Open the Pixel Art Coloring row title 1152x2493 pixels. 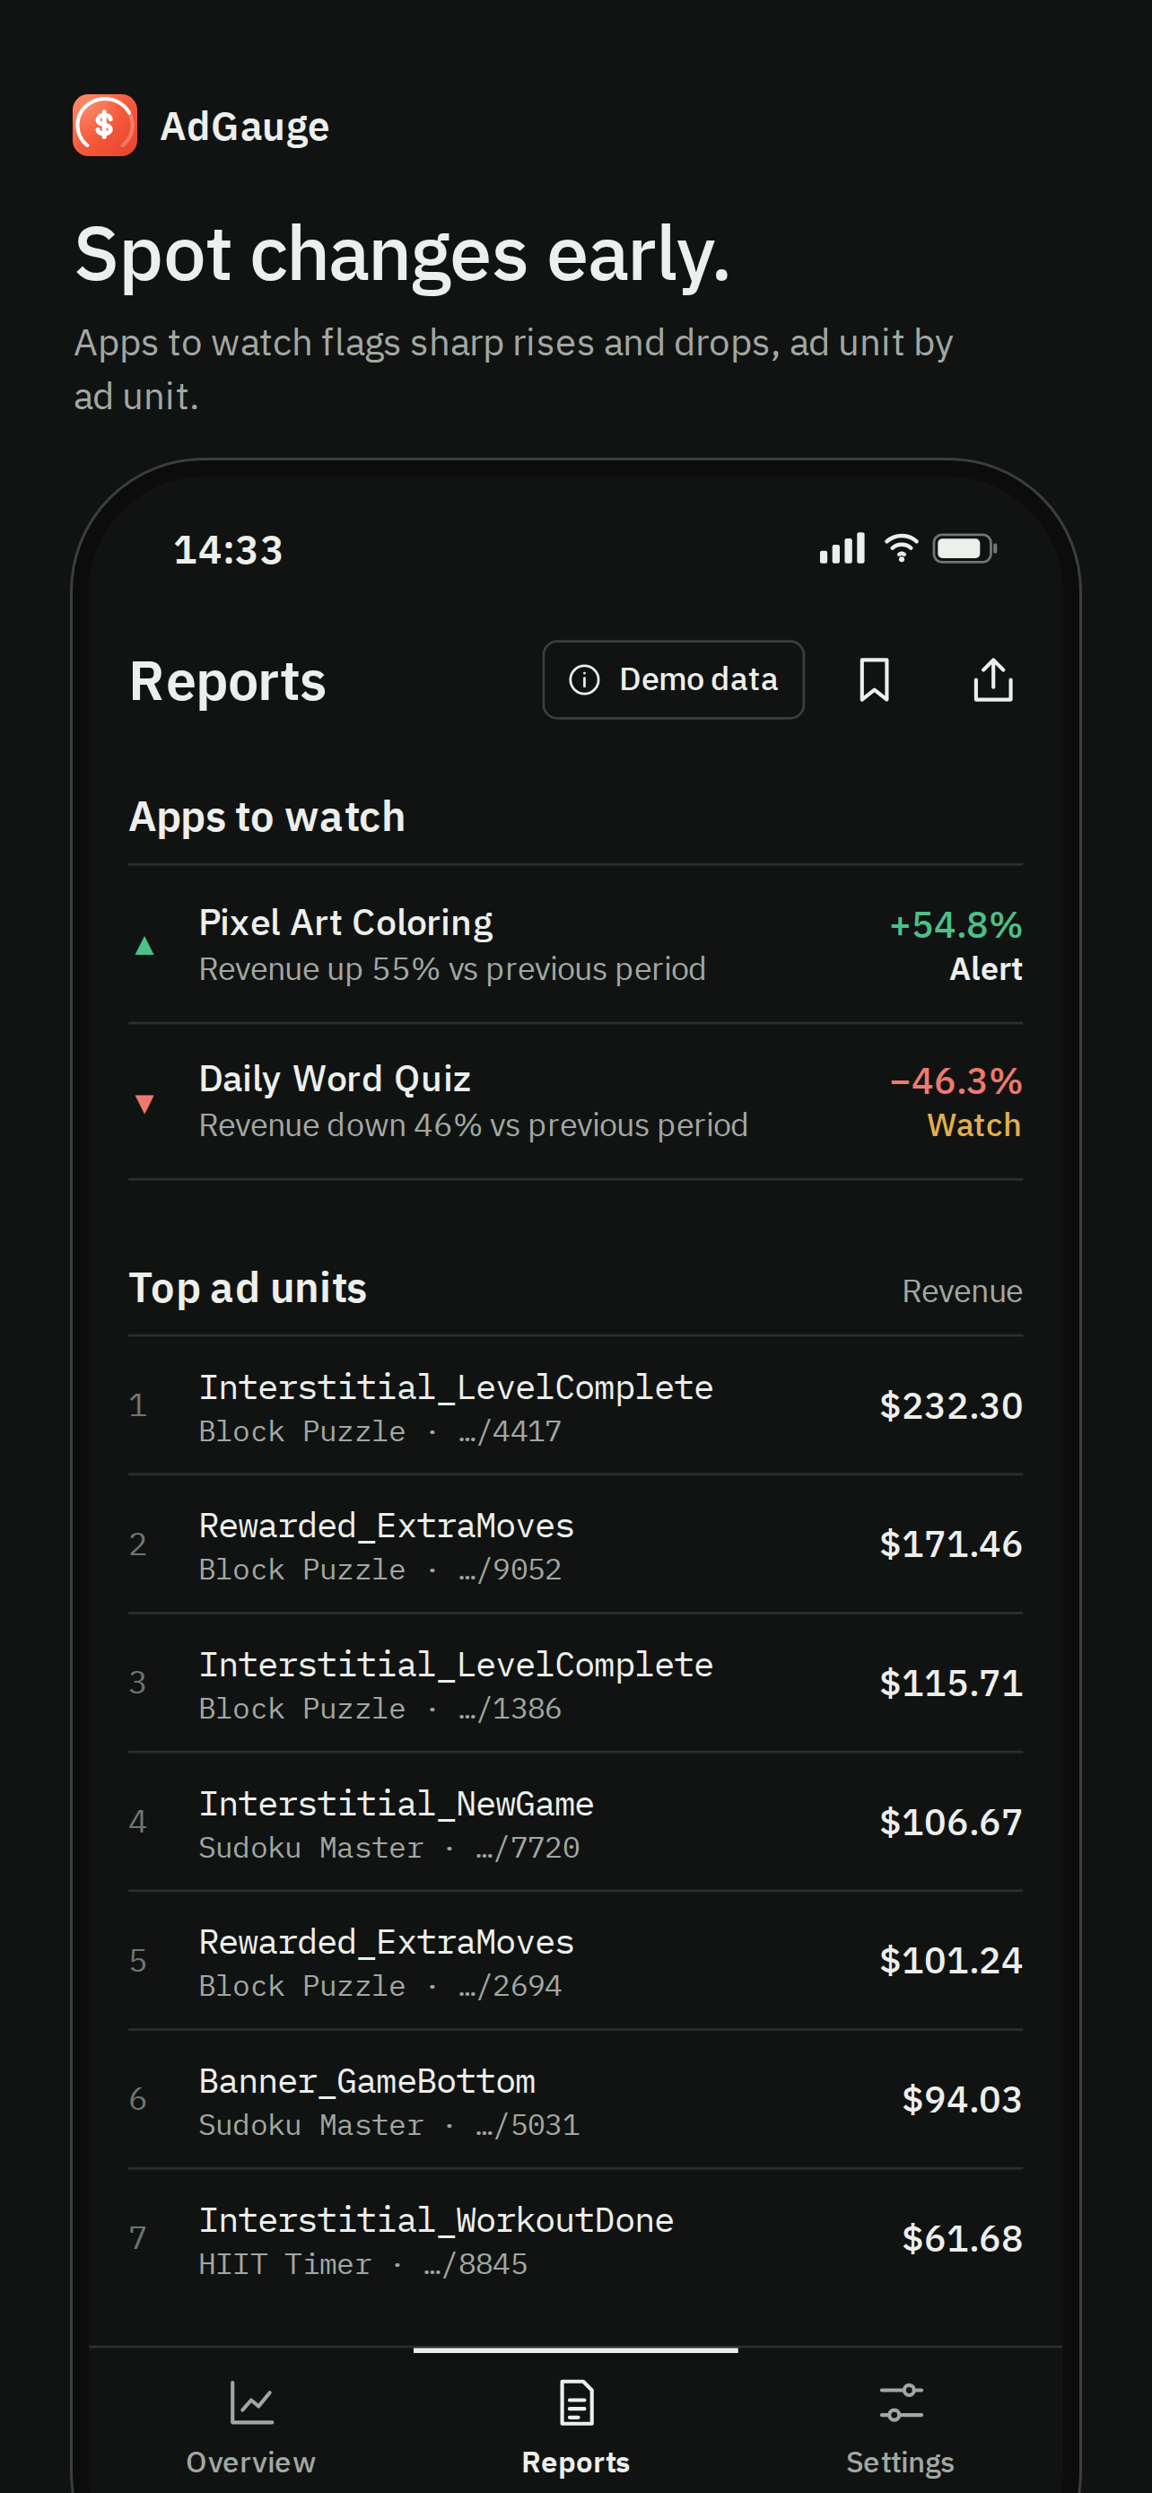(x=345, y=923)
